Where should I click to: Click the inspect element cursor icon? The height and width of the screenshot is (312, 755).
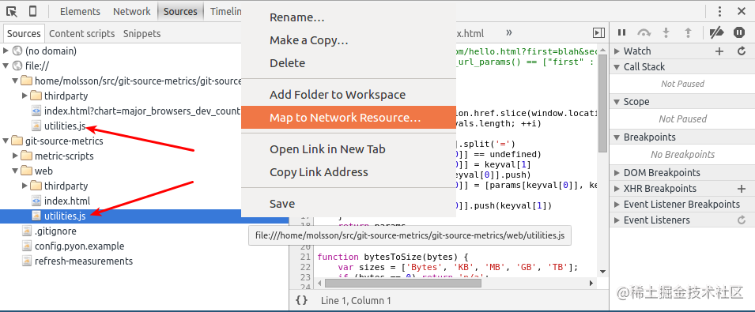[12, 12]
